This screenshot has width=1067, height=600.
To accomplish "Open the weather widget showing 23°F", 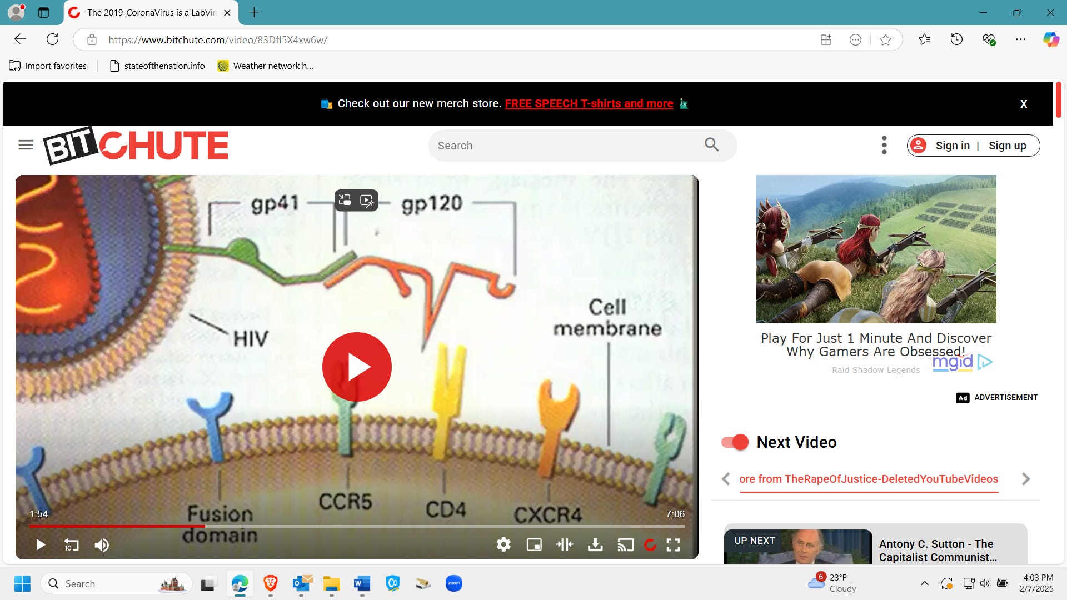I will click(x=832, y=583).
